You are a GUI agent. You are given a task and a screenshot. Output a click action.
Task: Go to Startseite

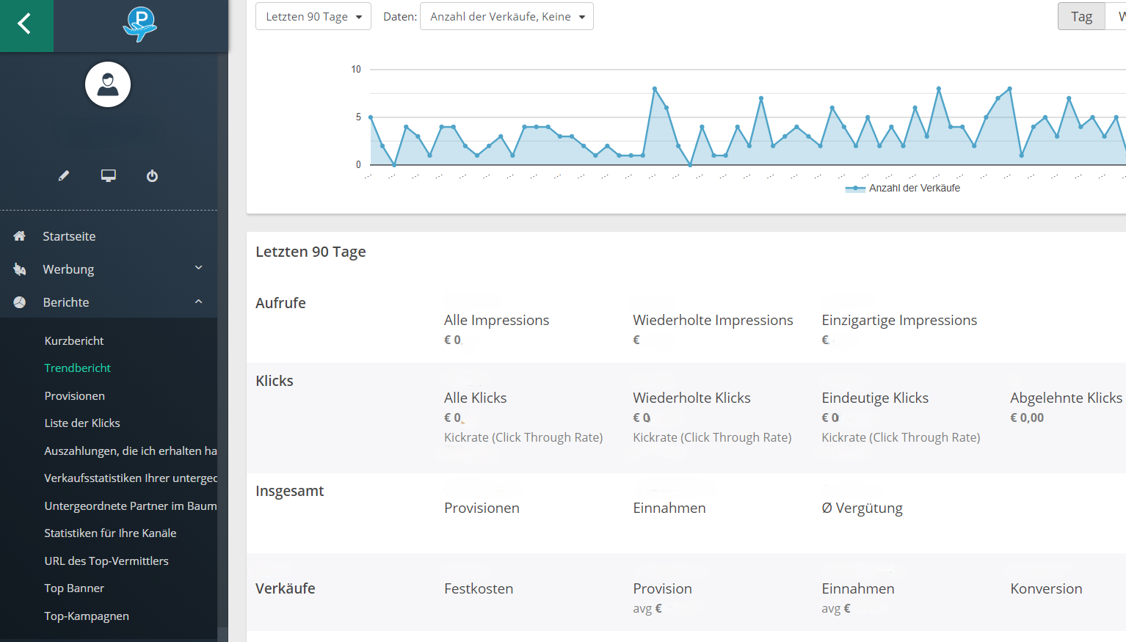[x=69, y=236]
